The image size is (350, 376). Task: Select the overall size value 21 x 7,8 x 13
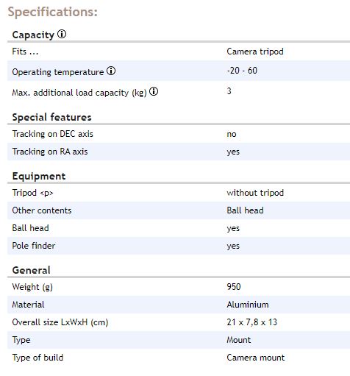tap(252, 322)
